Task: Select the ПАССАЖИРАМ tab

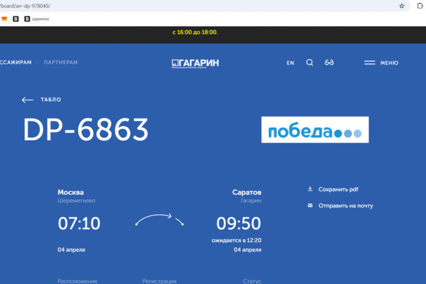Action: [x=16, y=62]
